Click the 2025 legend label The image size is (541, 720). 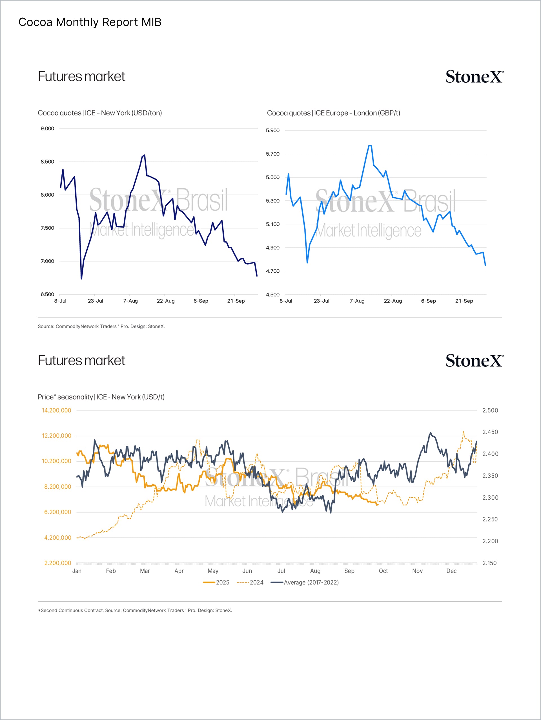click(x=223, y=582)
